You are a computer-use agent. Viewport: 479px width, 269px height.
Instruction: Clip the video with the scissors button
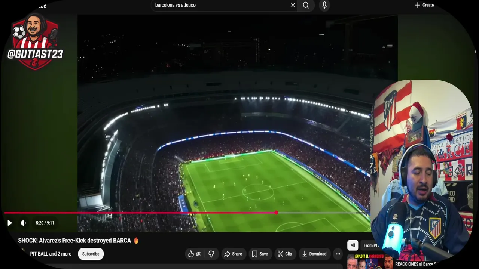click(x=285, y=254)
